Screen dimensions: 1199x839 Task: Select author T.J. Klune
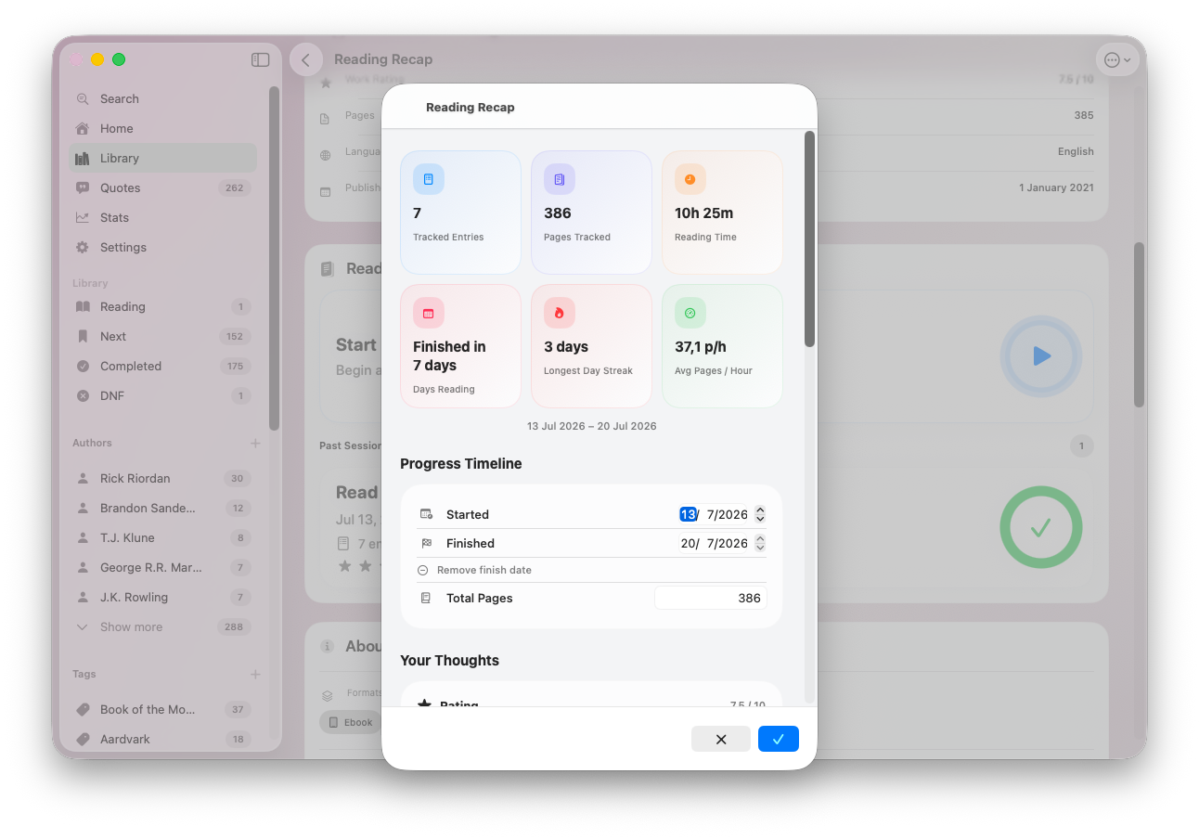point(162,537)
